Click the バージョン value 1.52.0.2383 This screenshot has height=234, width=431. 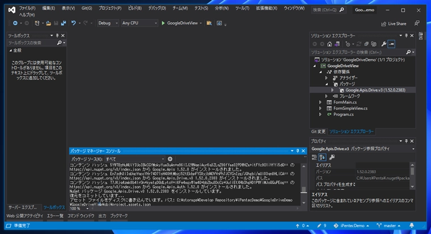click(366, 172)
